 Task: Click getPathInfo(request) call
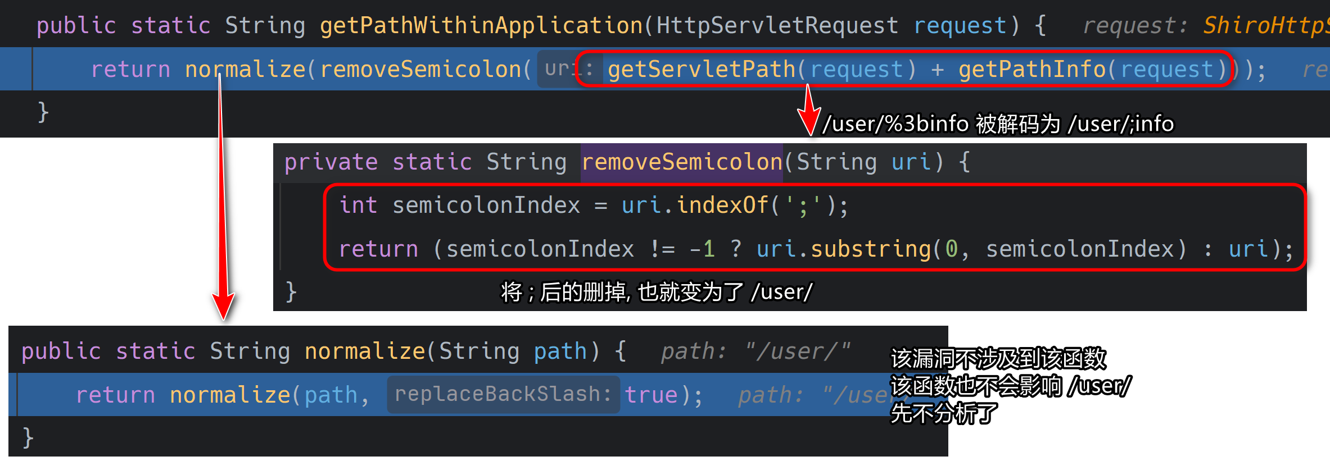[x=1093, y=70]
